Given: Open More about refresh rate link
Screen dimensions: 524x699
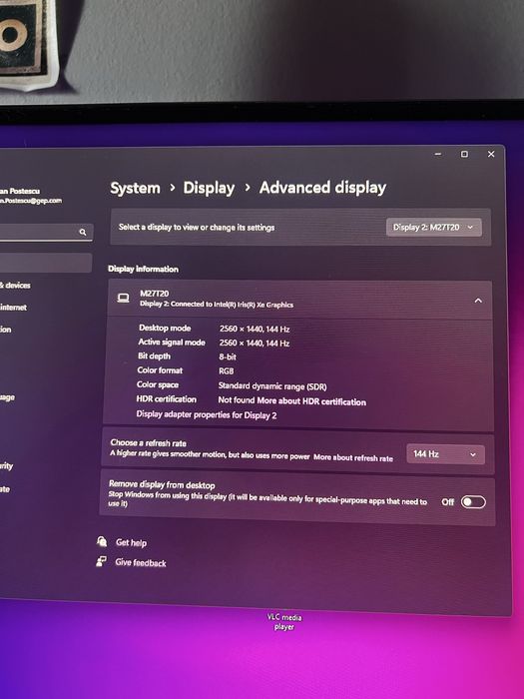Looking at the screenshot, I should pos(353,457).
